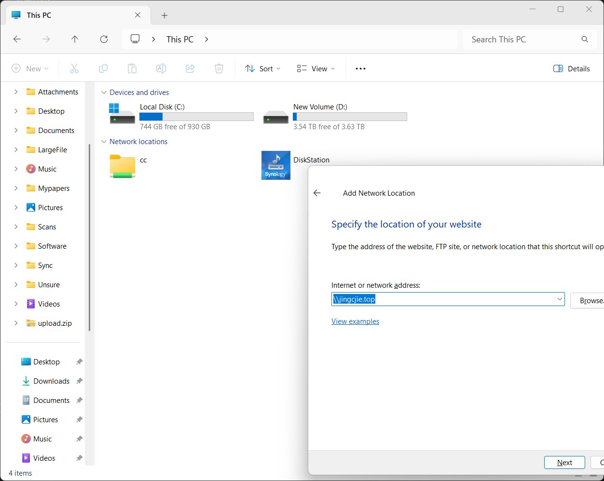Image resolution: width=604 pixels, height=481 pixels.
Task: Go up one folder level
Action: click(75, 40)
